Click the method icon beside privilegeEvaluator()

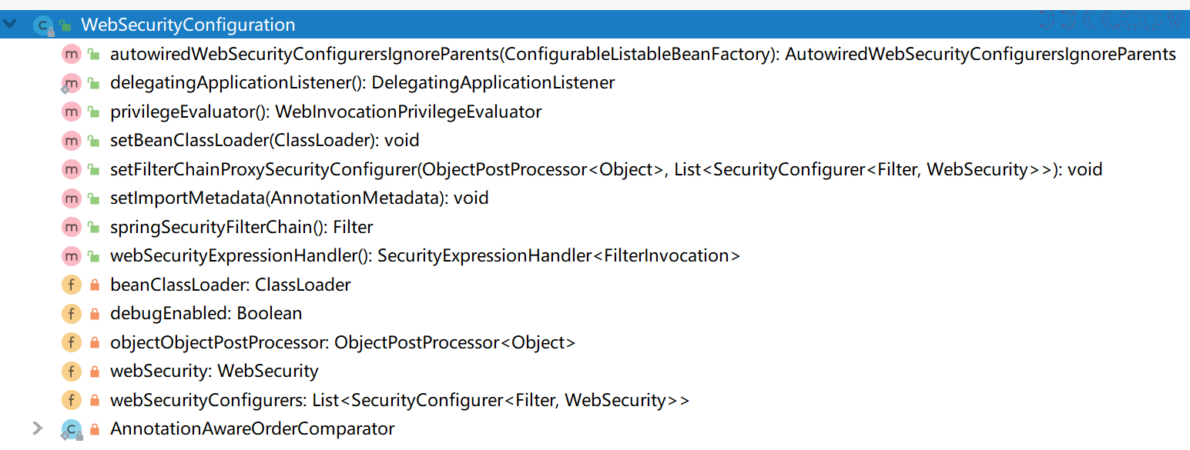click(72, 112)
